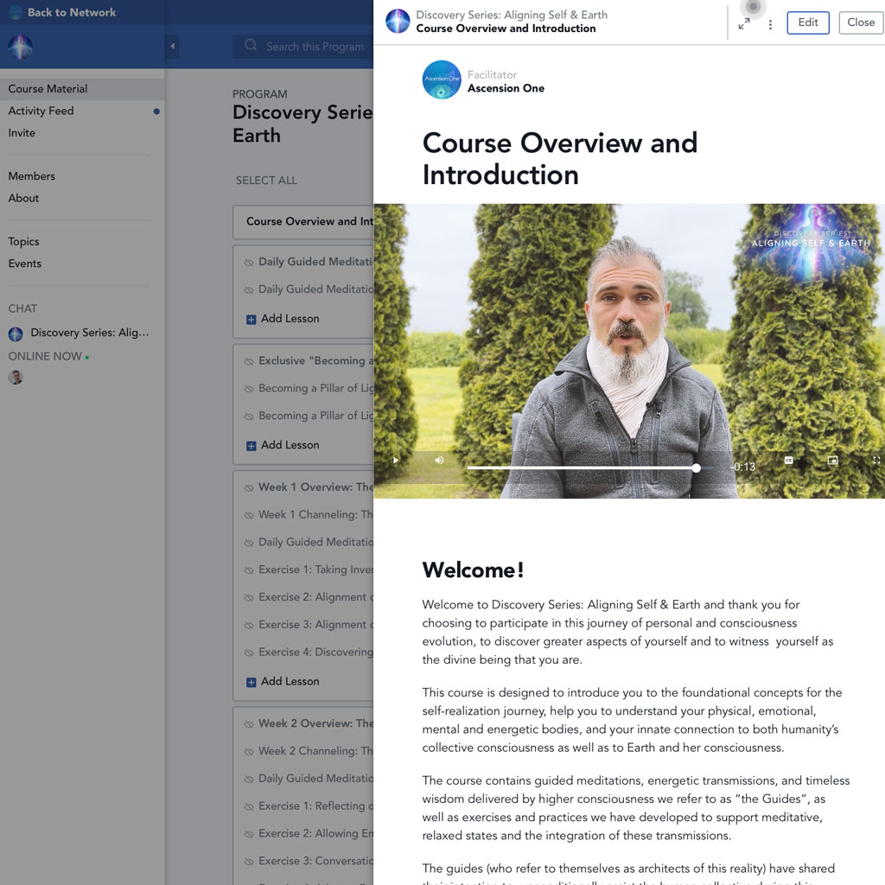Click the ONLINE NOW label

pyautogui.click(x=45, y=357)
